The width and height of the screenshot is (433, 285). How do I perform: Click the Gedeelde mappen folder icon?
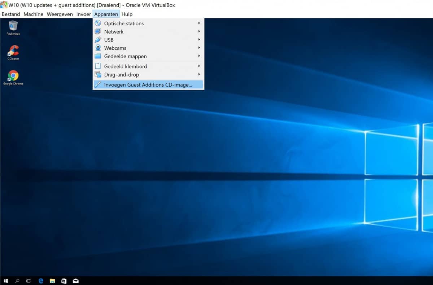(x=98, y=56)
